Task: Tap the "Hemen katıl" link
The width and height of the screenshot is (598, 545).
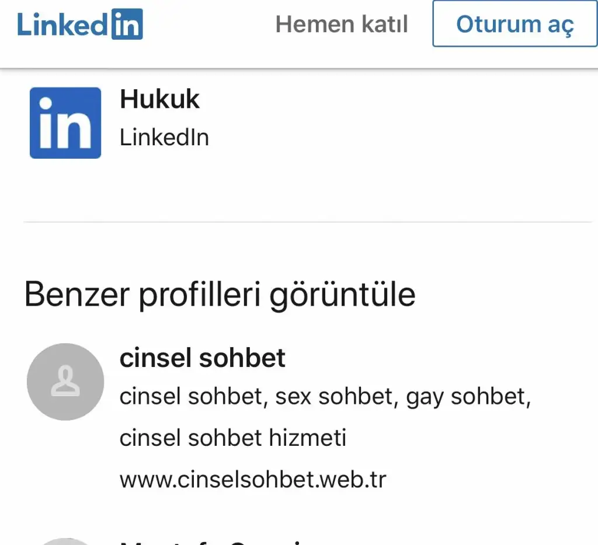Action: (342, 25)
